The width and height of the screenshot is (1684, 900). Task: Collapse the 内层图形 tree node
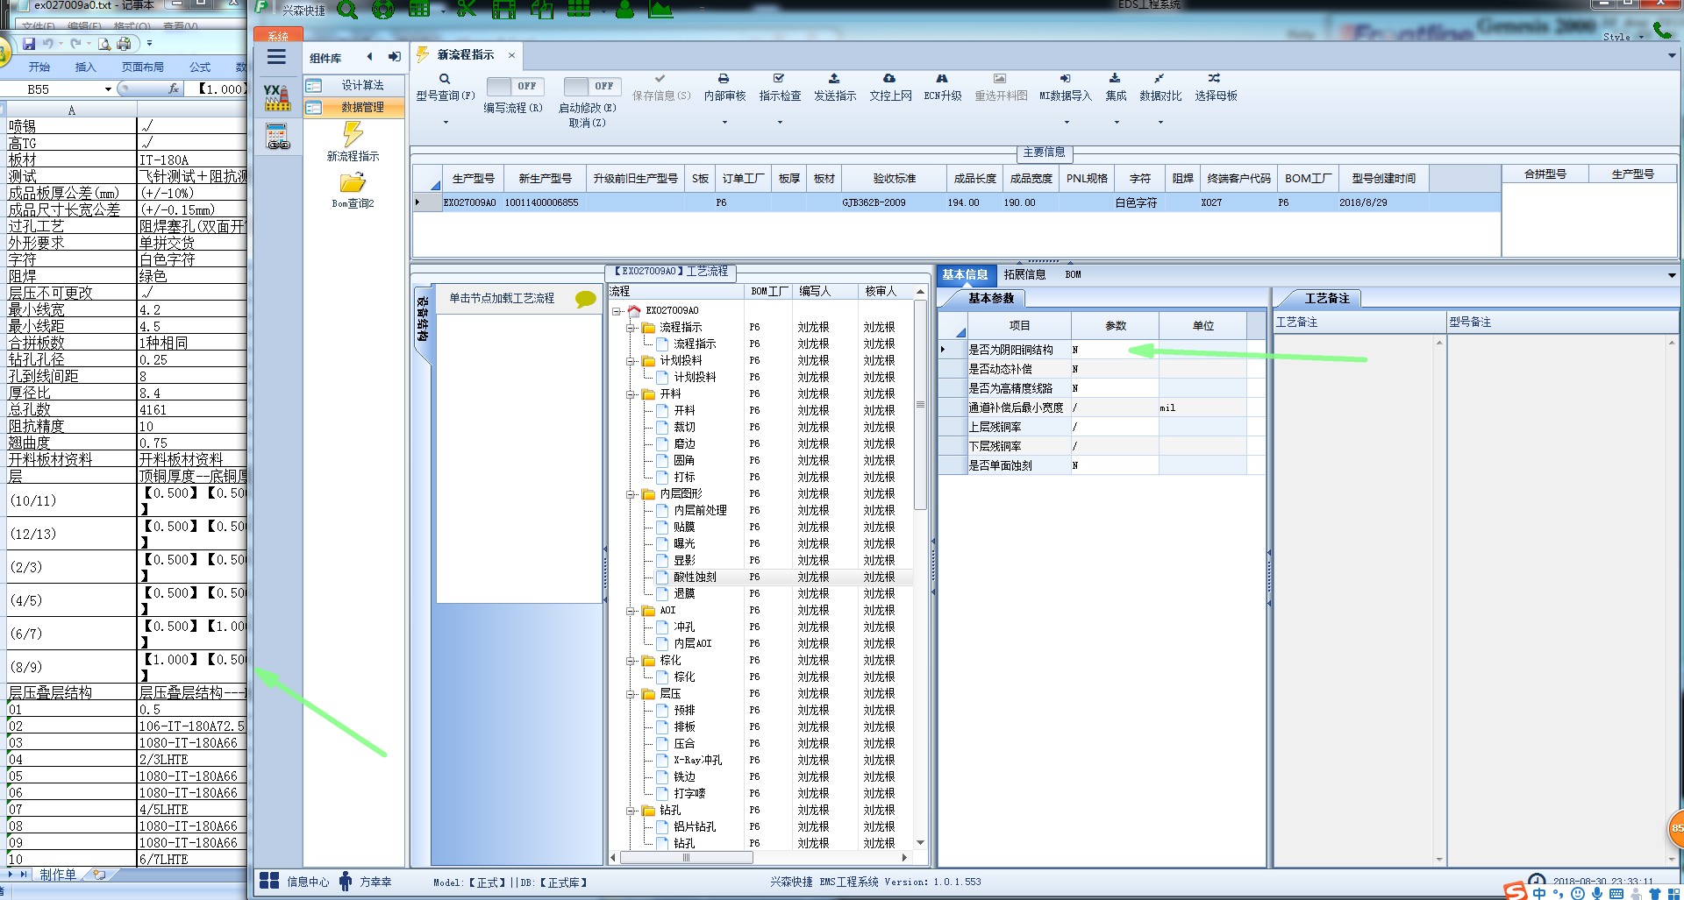pos(631,494)
